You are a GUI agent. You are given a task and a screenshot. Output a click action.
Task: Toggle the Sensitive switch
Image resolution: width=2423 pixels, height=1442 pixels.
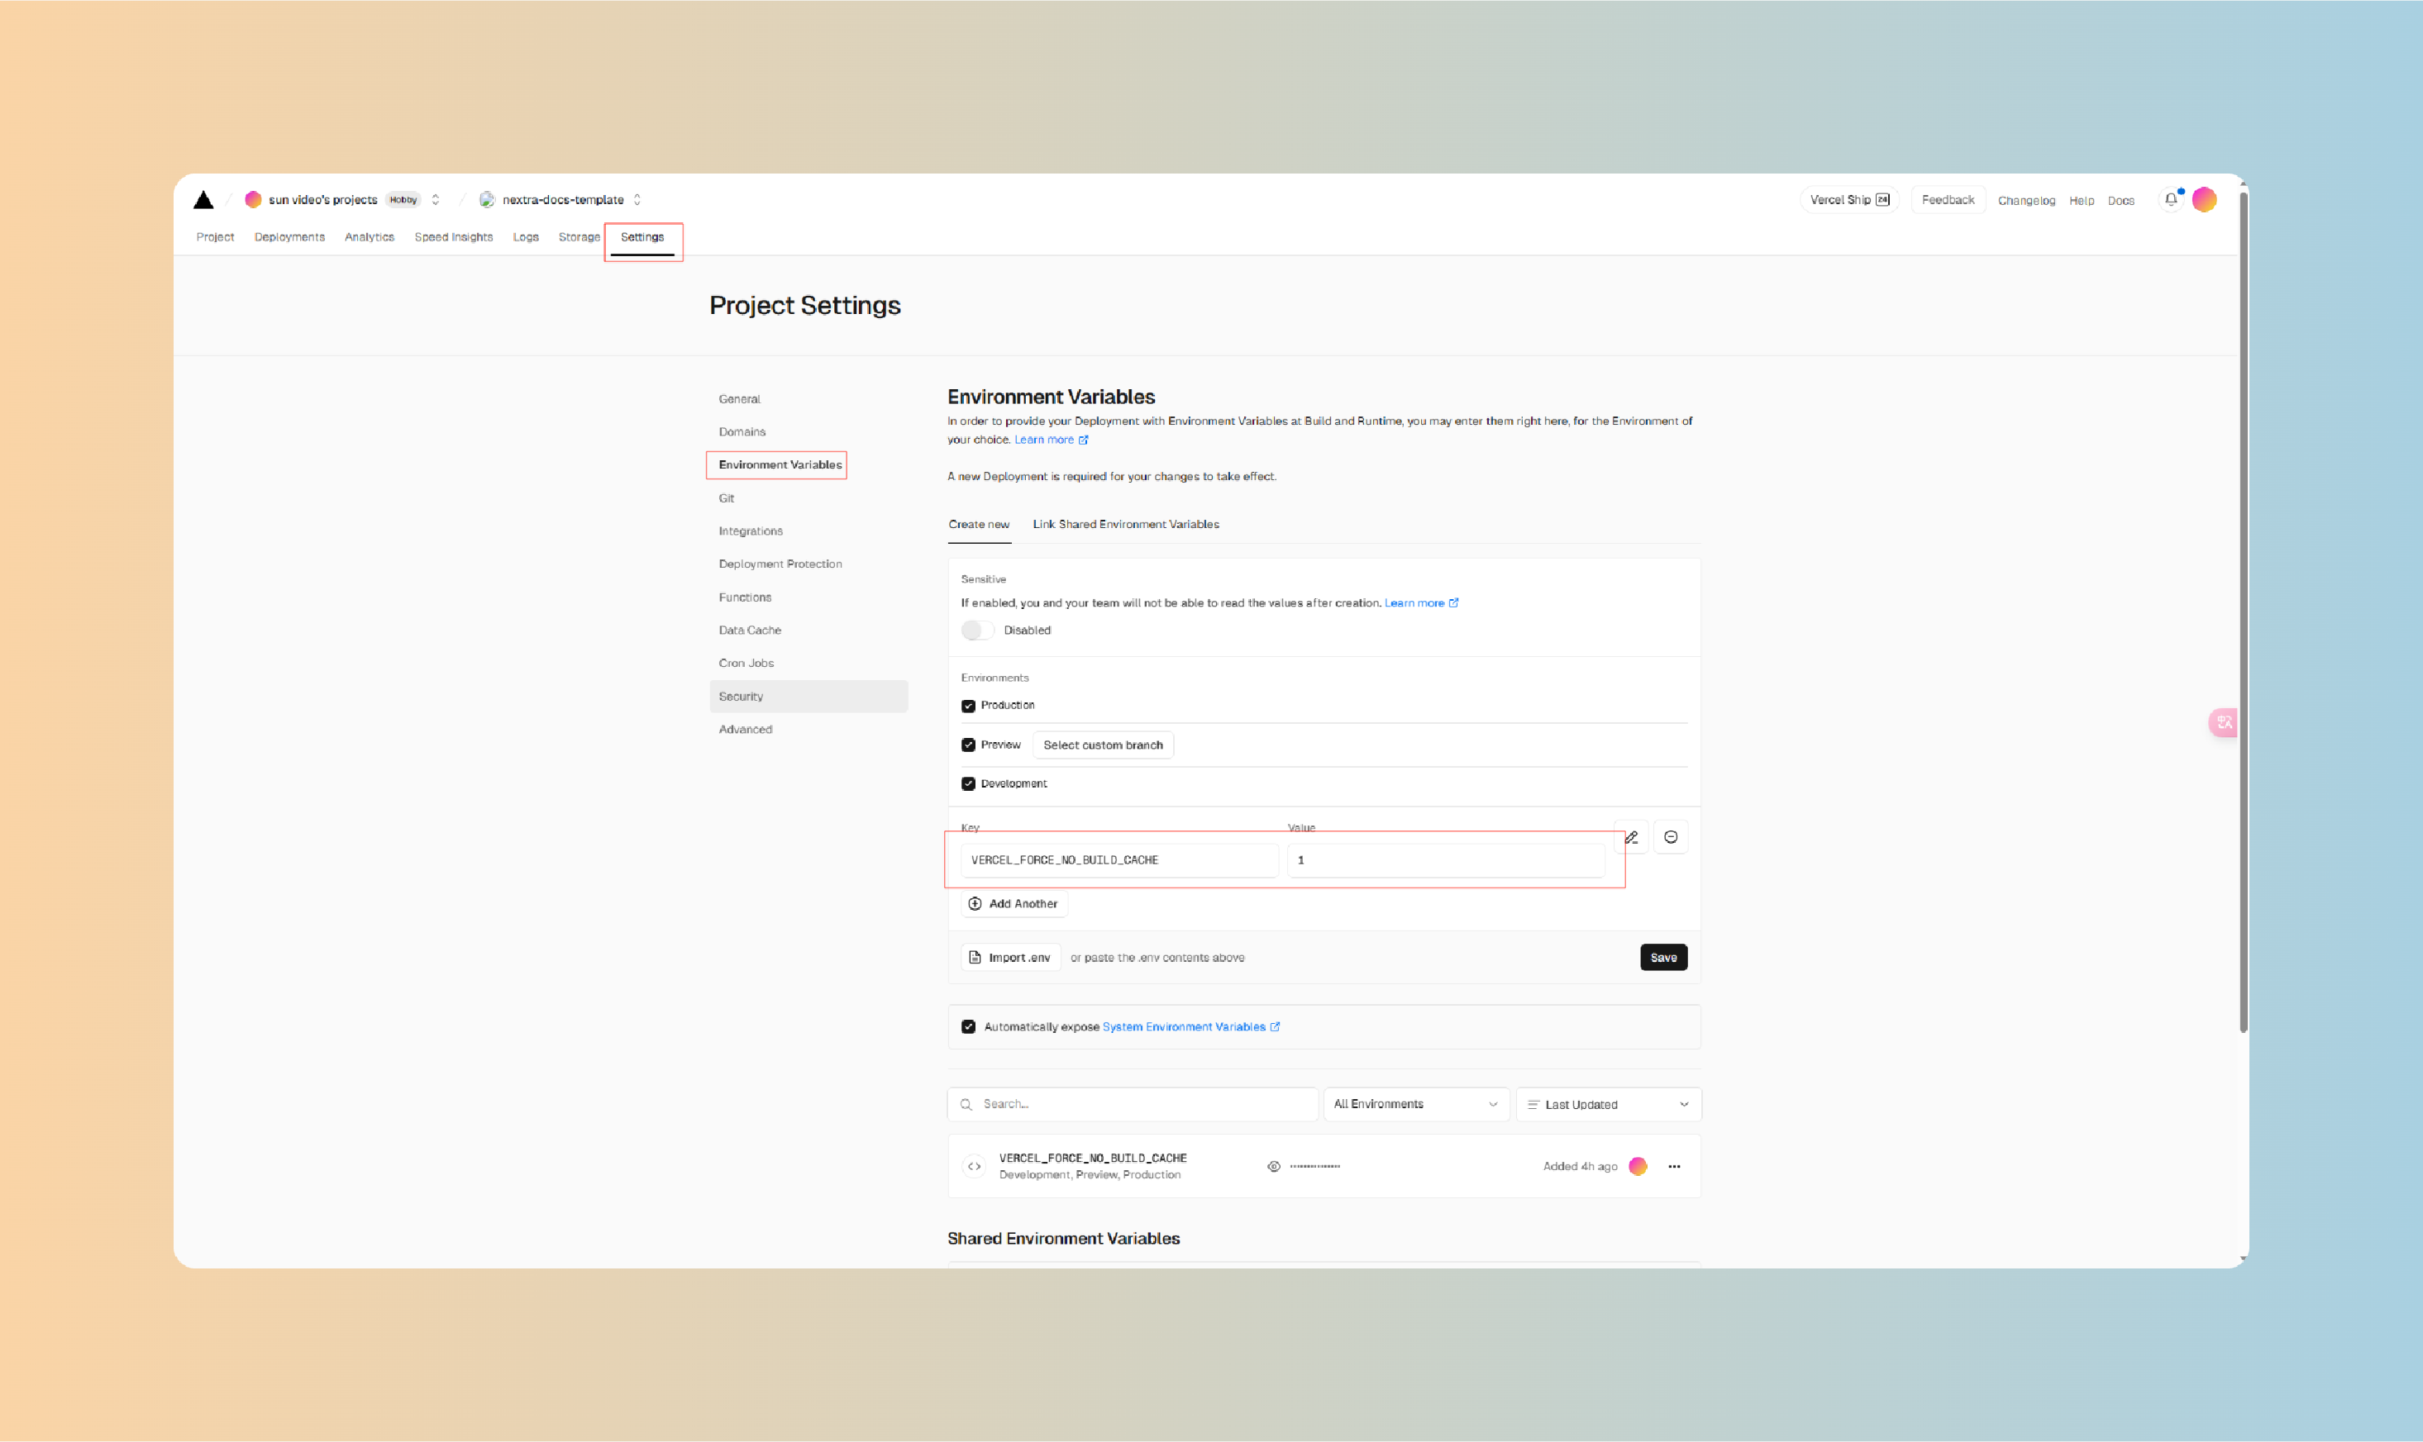pyautogui.click(x=978, y=631)
